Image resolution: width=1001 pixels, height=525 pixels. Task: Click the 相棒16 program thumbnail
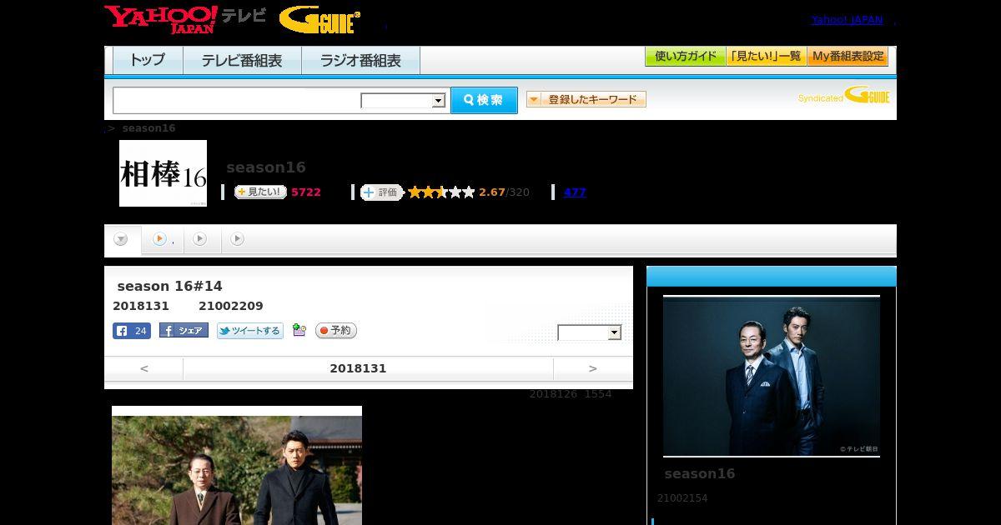coord(163,173)
